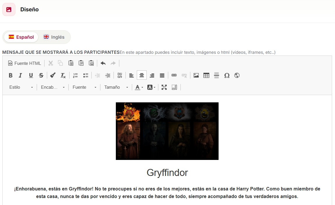
Task: Click the IFrame globe icon
Action: [237, 75]
